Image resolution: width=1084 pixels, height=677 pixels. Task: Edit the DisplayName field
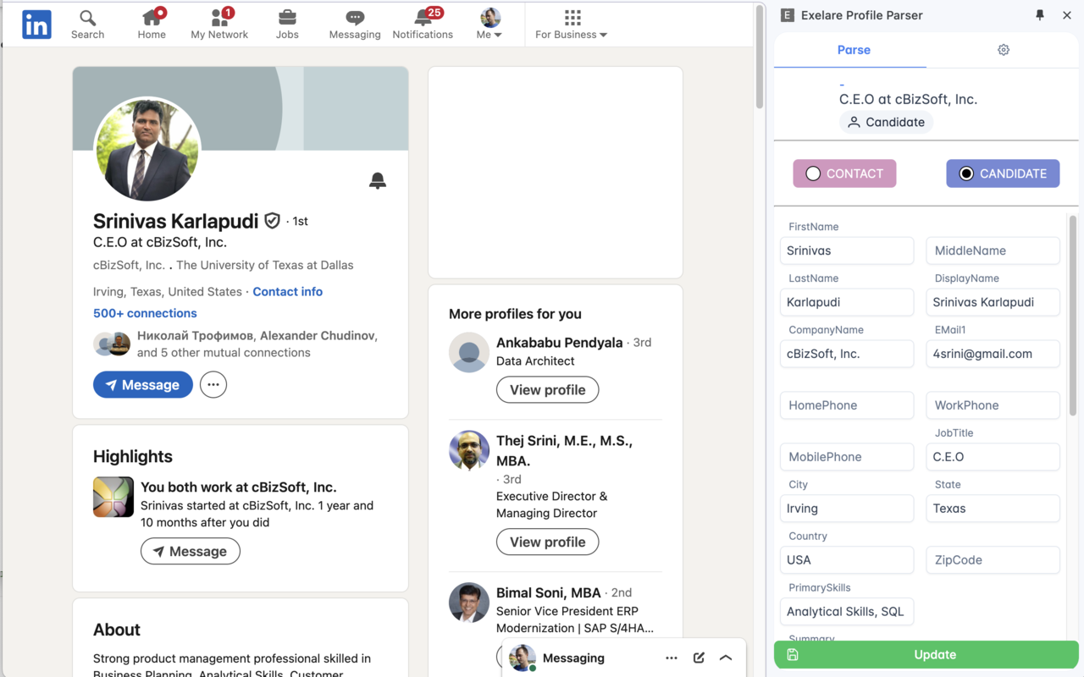[x=993, y=302]
